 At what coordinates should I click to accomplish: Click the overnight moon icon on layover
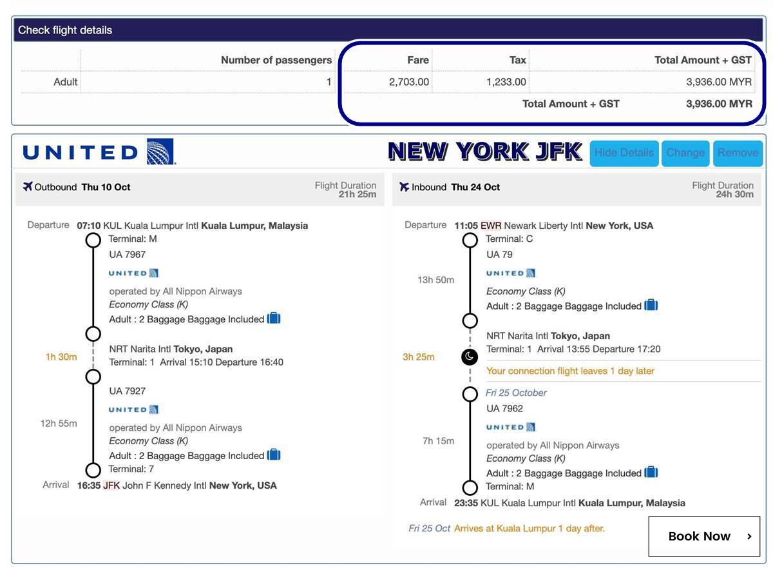click(470, 357)
